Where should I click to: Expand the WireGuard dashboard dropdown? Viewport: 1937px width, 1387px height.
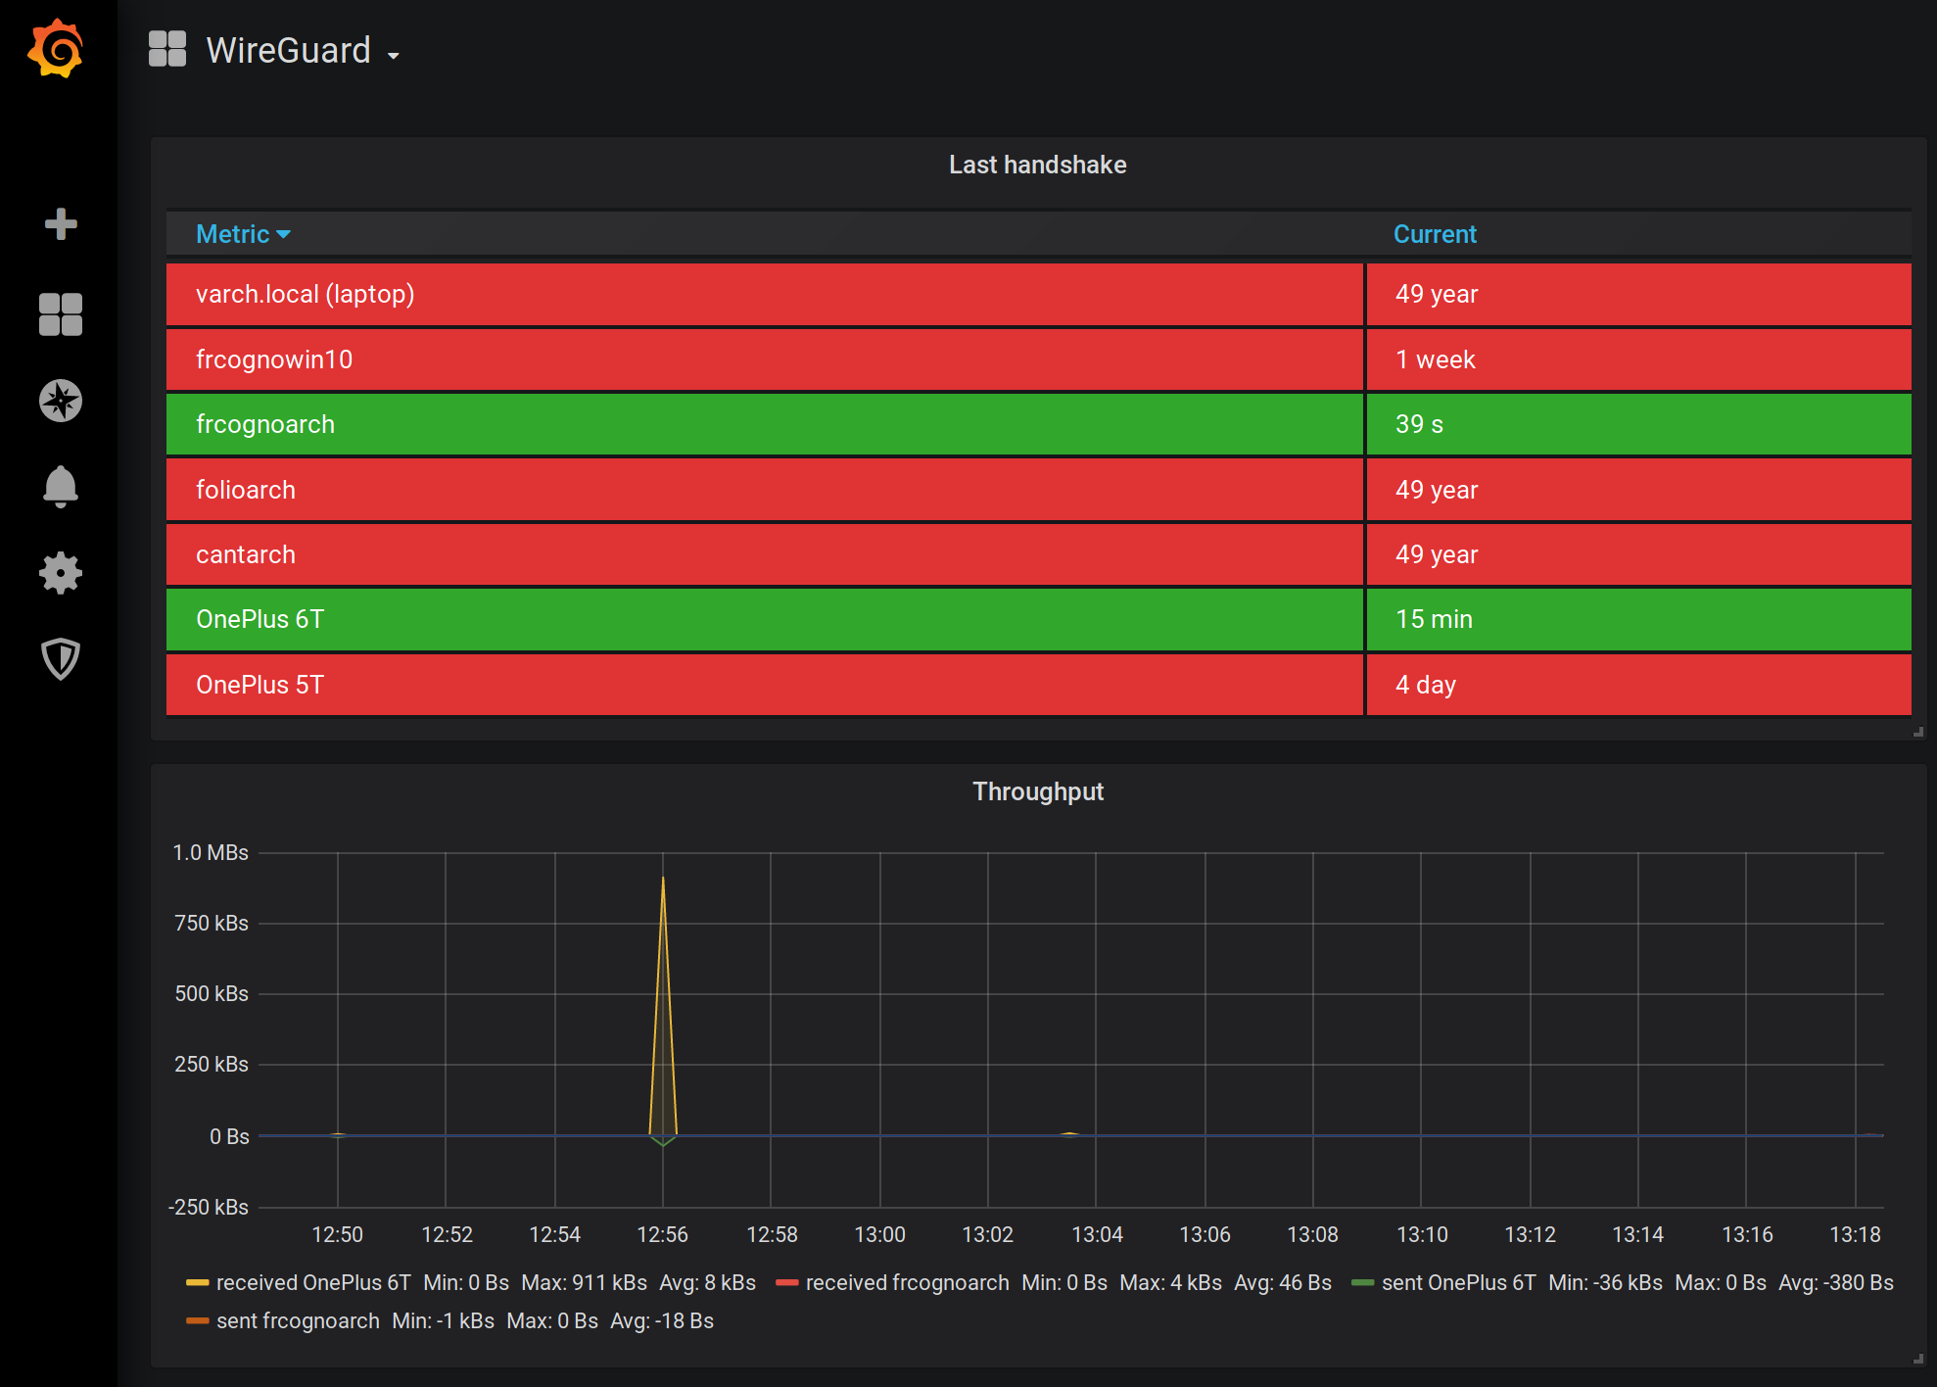coord(393,55)
